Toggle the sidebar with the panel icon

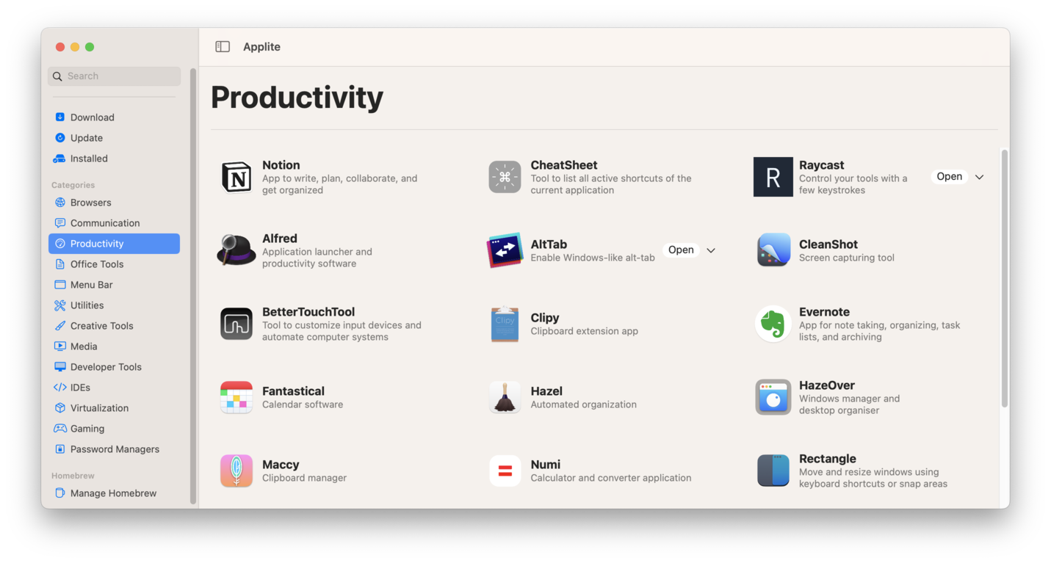pos(222,46)
